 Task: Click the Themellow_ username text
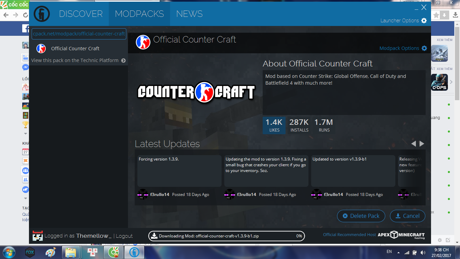94,236
